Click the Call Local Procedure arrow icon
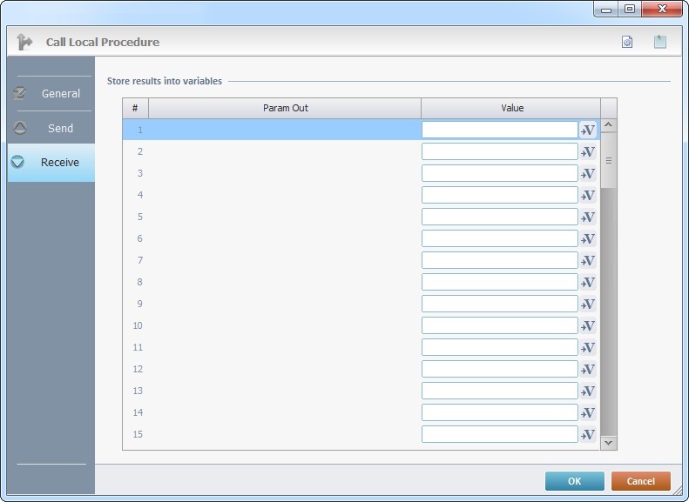The height and width of the screenshot is (502, 689). (24, 42)
